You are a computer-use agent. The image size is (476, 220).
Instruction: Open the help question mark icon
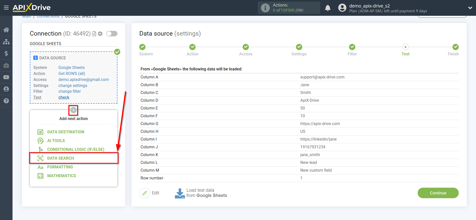click(x=6, y=101)
